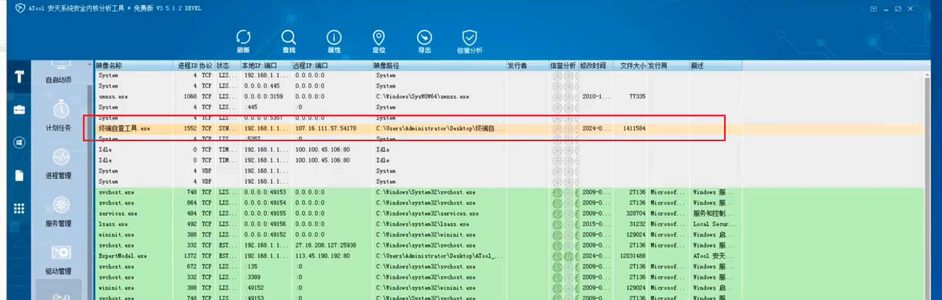Sort by 描述 column header
The width and height of the screenshot is (942, 300).
(716, 65)
